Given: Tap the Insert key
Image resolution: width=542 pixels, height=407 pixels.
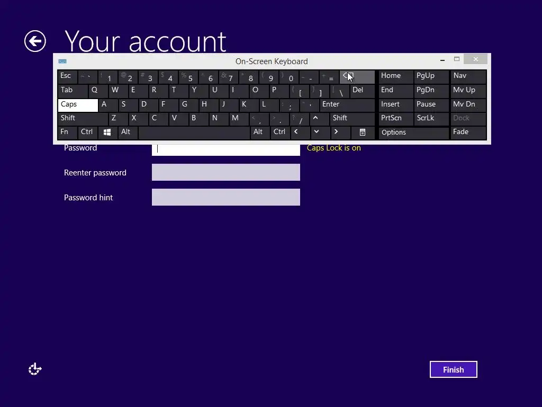Looking at the screenshot, I should pyautogui.click(x=396, y=105).
